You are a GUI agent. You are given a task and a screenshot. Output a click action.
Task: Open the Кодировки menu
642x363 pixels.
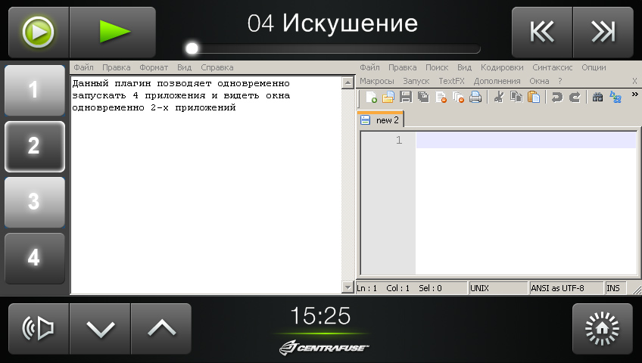[x=502, y=67]
